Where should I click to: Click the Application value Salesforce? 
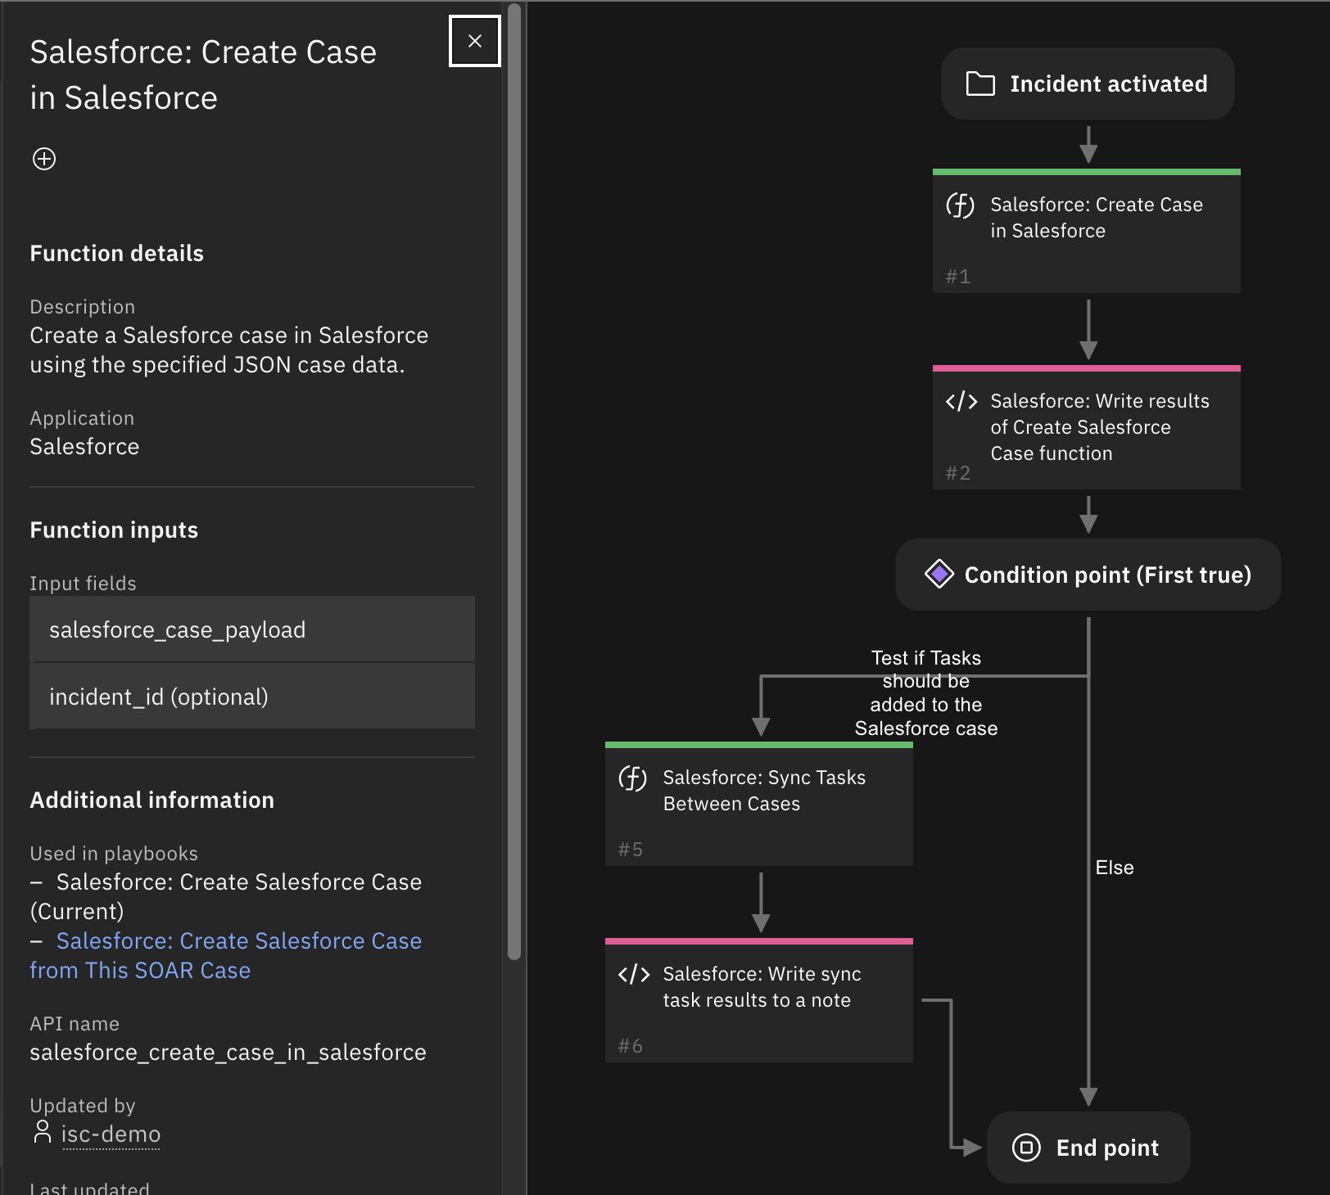click(84, 447)
